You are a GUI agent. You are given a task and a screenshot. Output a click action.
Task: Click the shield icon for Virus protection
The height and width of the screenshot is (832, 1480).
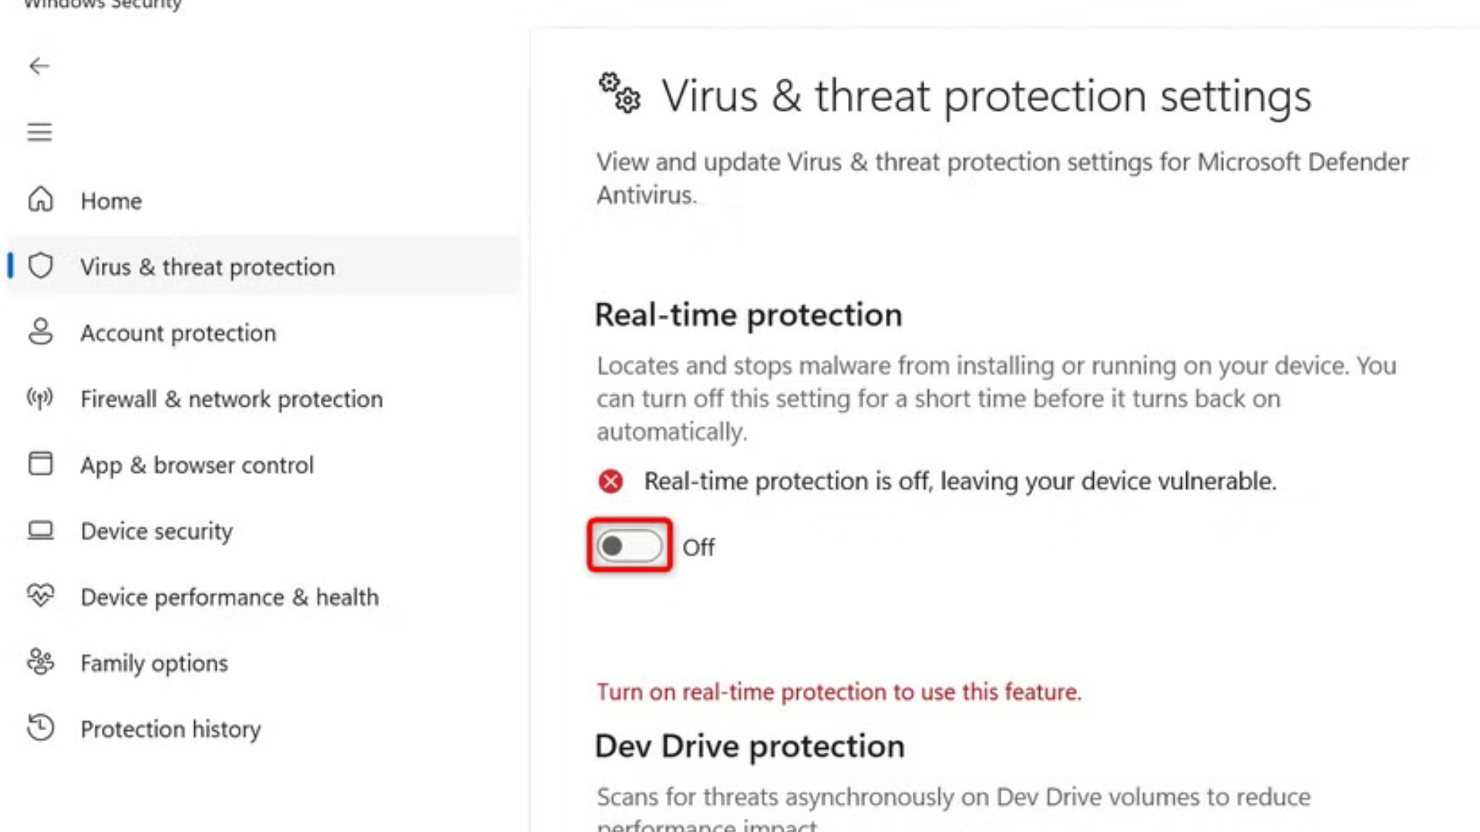pos(40,266)
